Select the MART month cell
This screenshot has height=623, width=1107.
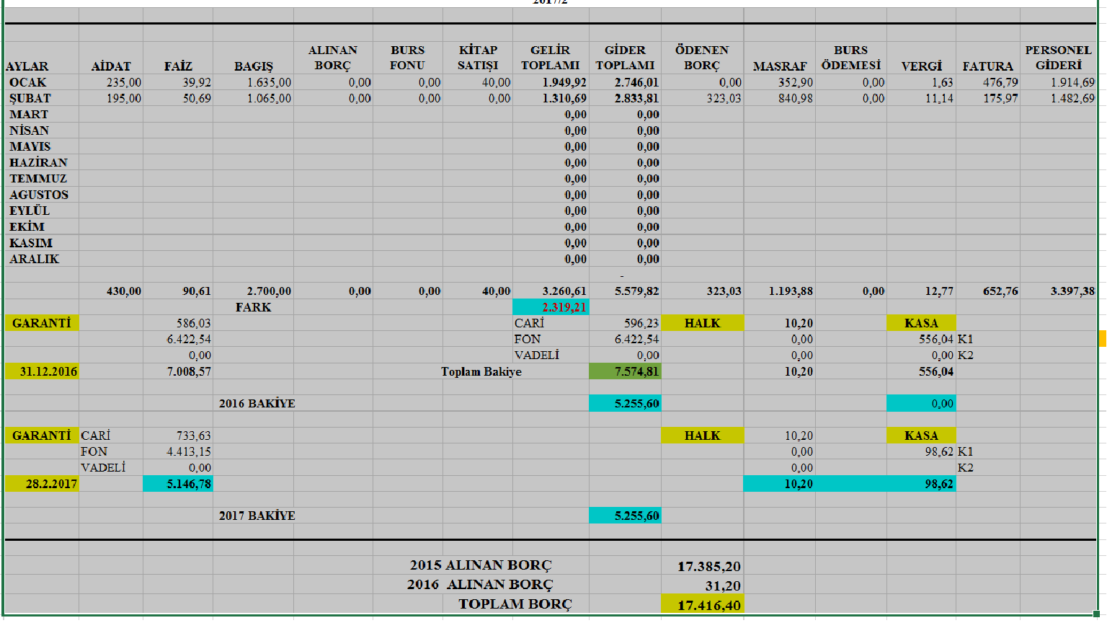click(42, 115)
